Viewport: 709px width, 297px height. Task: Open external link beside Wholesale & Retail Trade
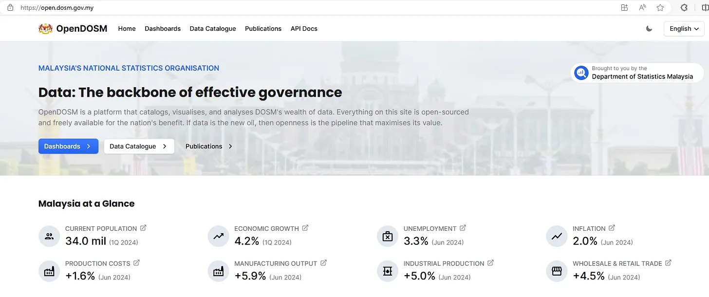pos(669,263)
